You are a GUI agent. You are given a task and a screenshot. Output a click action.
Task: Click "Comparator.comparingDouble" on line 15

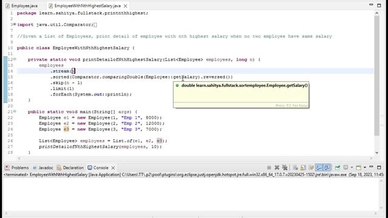pos(107,77)
